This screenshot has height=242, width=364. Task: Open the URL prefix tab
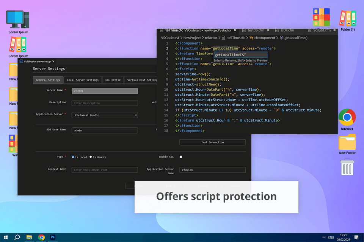pos(113,80)
